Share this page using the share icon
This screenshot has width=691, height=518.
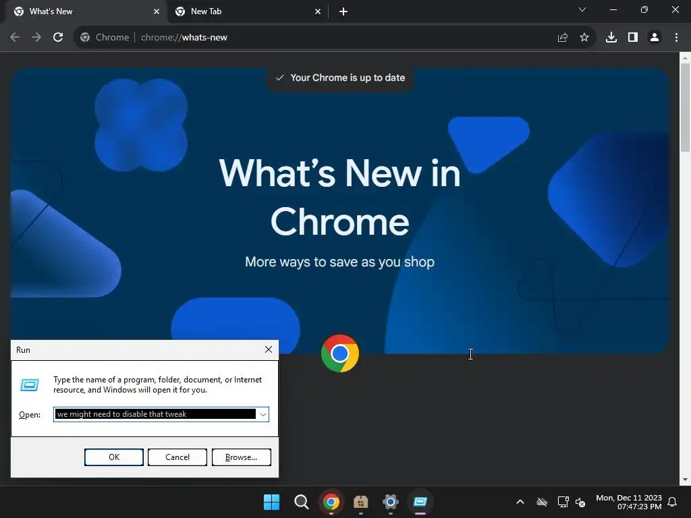(x=563, y=38)
